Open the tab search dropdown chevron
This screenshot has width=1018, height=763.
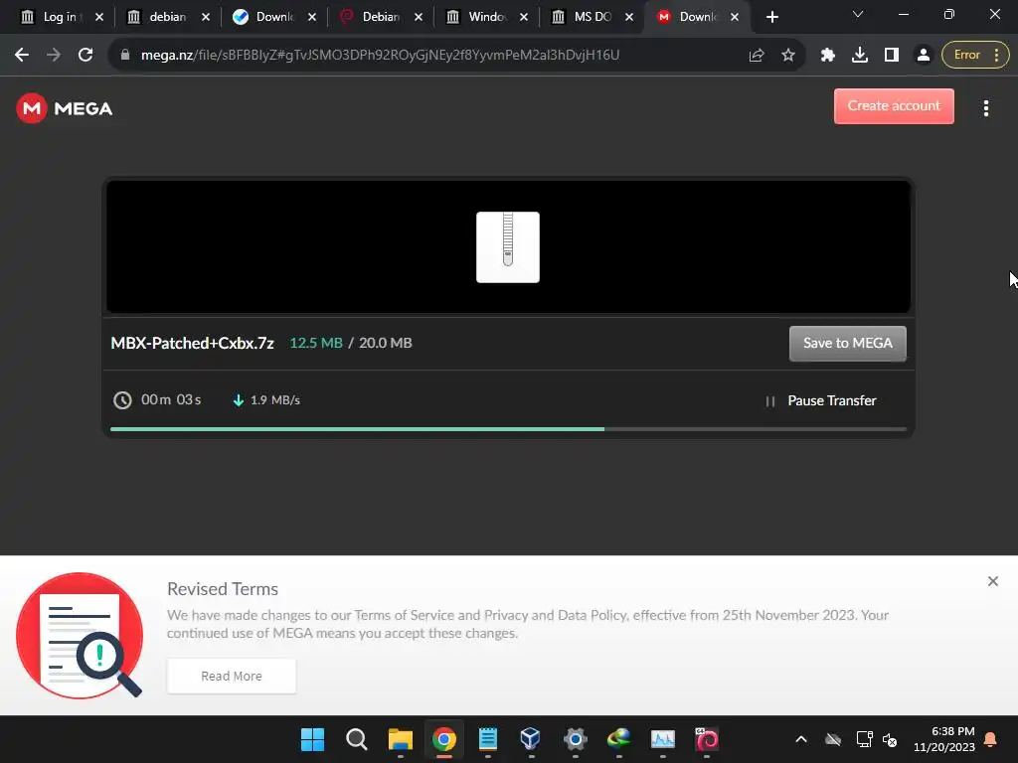click(x=858, y=14)
